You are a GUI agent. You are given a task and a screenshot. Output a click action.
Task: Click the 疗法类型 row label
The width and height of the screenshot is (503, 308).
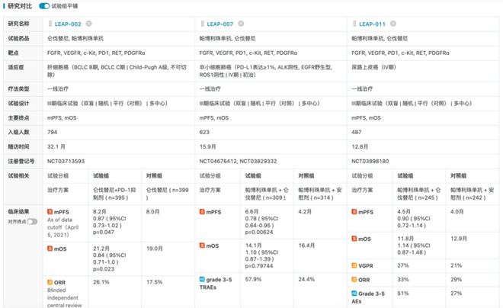coord(18,89)
